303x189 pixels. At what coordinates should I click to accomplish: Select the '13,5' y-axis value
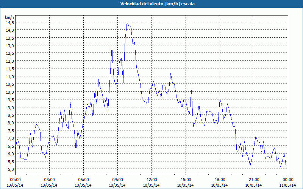pyautogui.click(x=10, y=38)
